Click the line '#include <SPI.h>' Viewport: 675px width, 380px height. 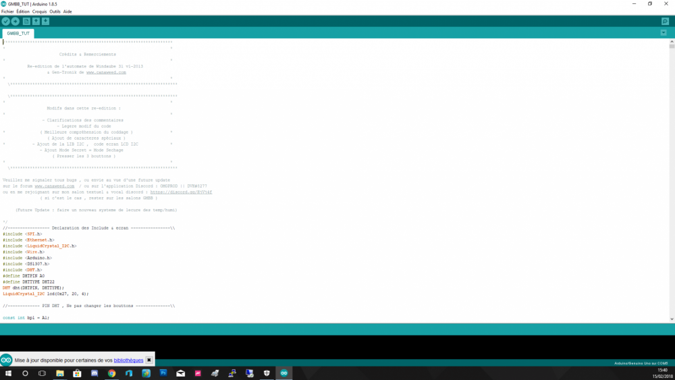coord(22,234)
